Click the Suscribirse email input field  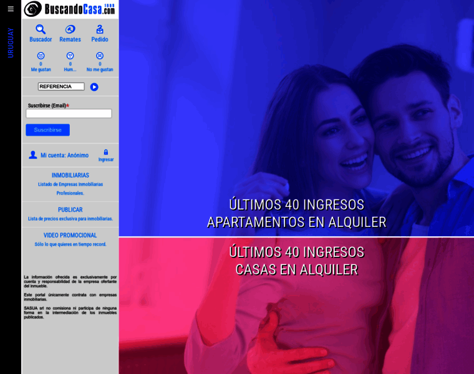point(69,113)
